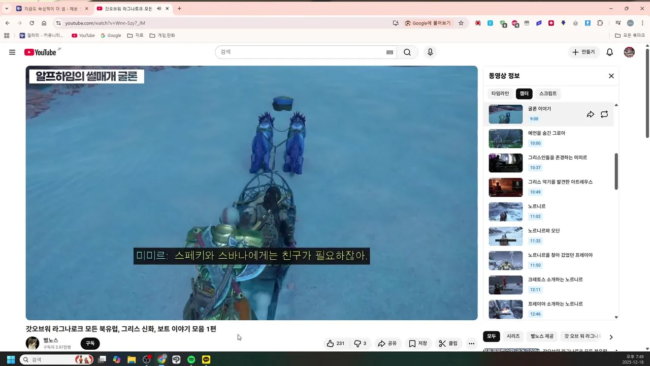Click Google에 물어보기 lens button
Screen dimensions: 650x366
click(x=428, y=23)
